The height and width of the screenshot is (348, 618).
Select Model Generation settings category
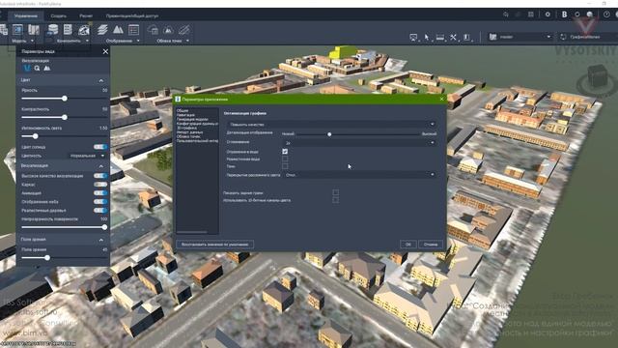(x=192, y=119)
